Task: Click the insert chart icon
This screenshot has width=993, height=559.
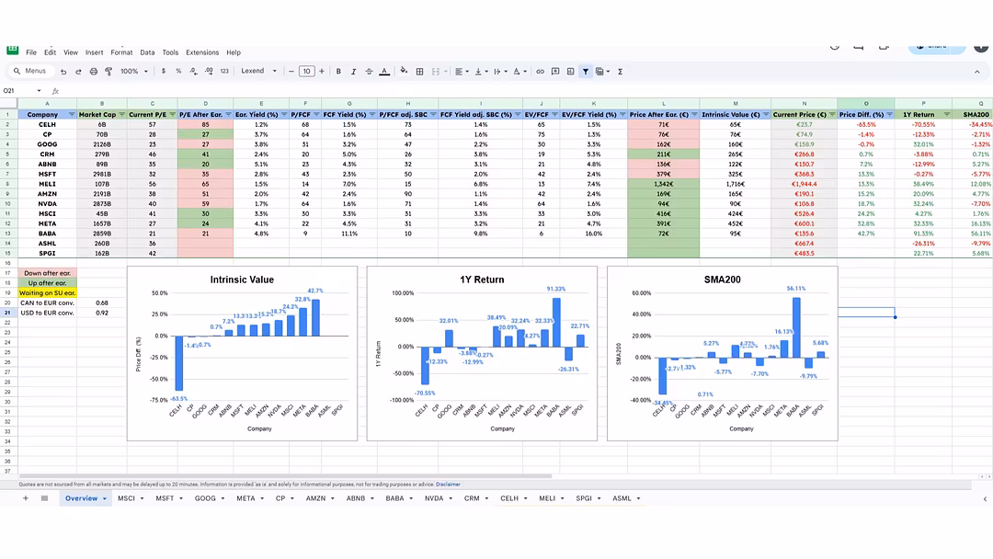Action: point(570,71)
